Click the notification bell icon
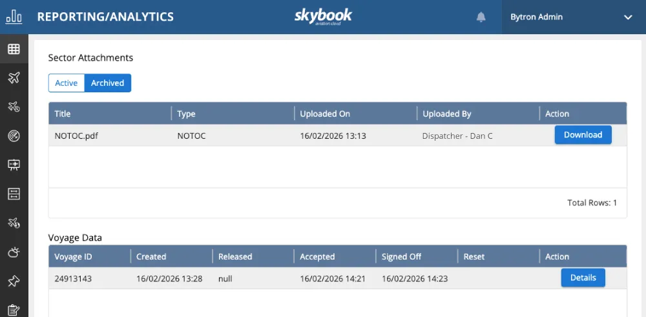The height and width of the screenshot is (317, 646). tap(481, 17)
